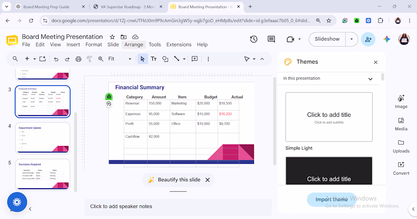Click green robot icon beside slide
Viewport: 417px width, 219px height.
109,97
